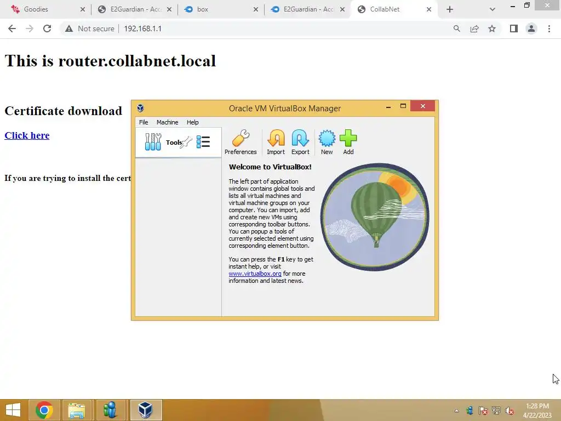
Task: Open VirtualBox Preferences
Action: (x=241, y=142)
